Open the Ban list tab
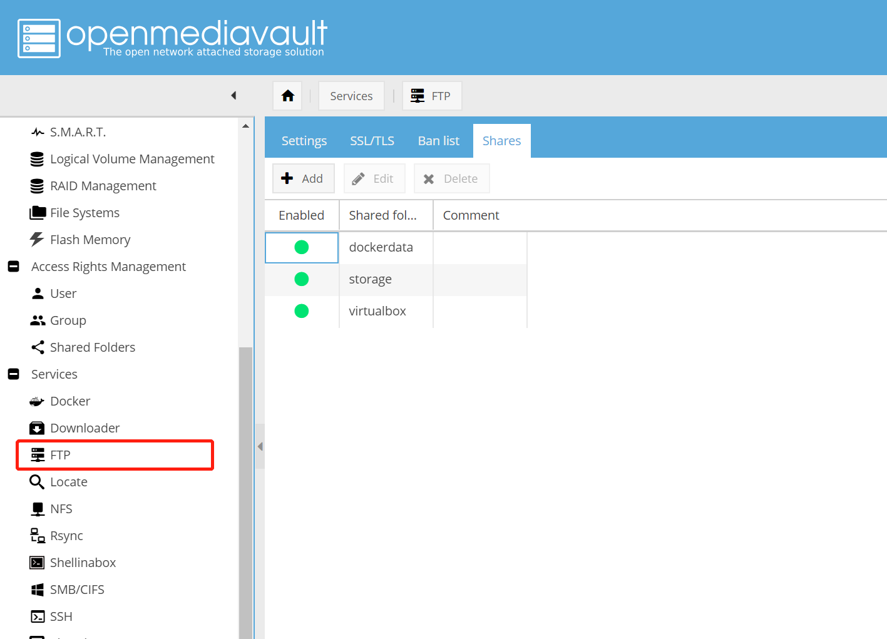 (438, 141)
